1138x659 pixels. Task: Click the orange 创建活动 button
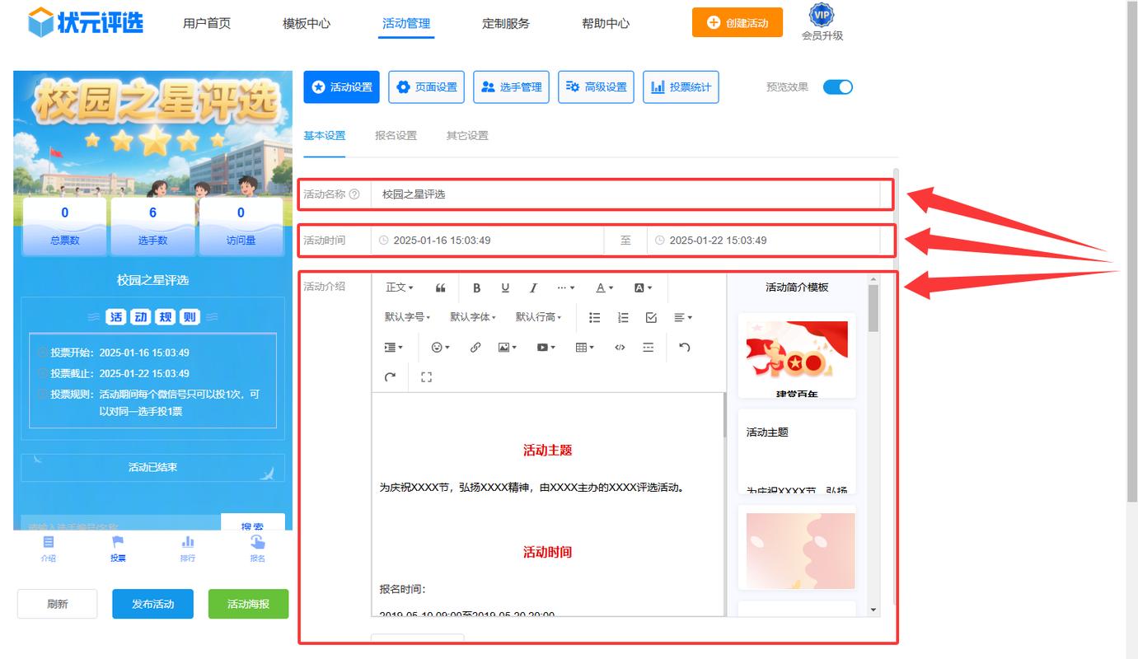[x=737, y=23]
